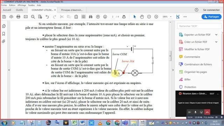Viewport: 224px width, 126px height.
Task: Collapse the left navigation pane arrow
Action: pos(9,70)
